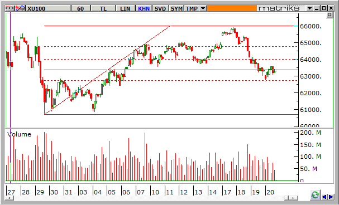Click the matriks logo in title bar
Screen dimensions: 339x205
[279, 8]
